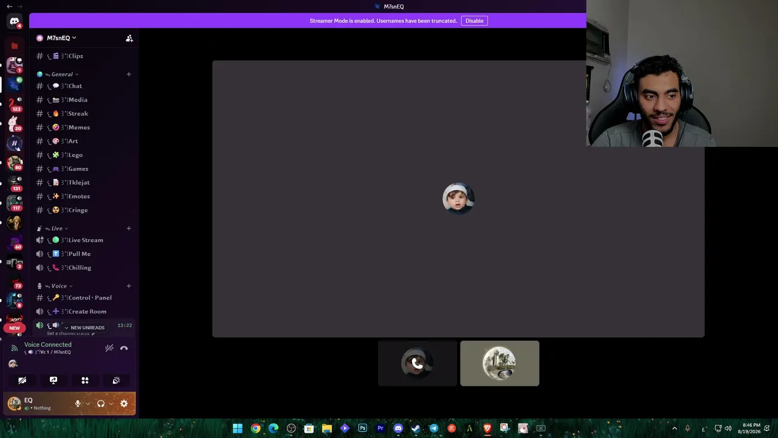
Task: Open the Chat text channel
Action: pyautogui.click(x=84, y=86)
